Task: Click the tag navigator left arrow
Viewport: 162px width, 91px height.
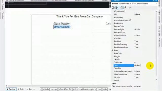Action: point(41,89)
